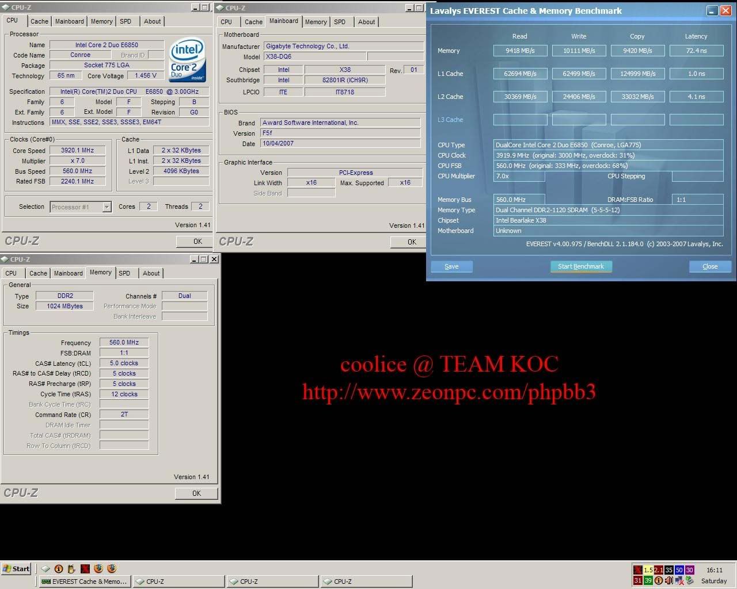Click the black 35 tray sensor icon
This screenshot has height=589, width=737.
[669, 570]
